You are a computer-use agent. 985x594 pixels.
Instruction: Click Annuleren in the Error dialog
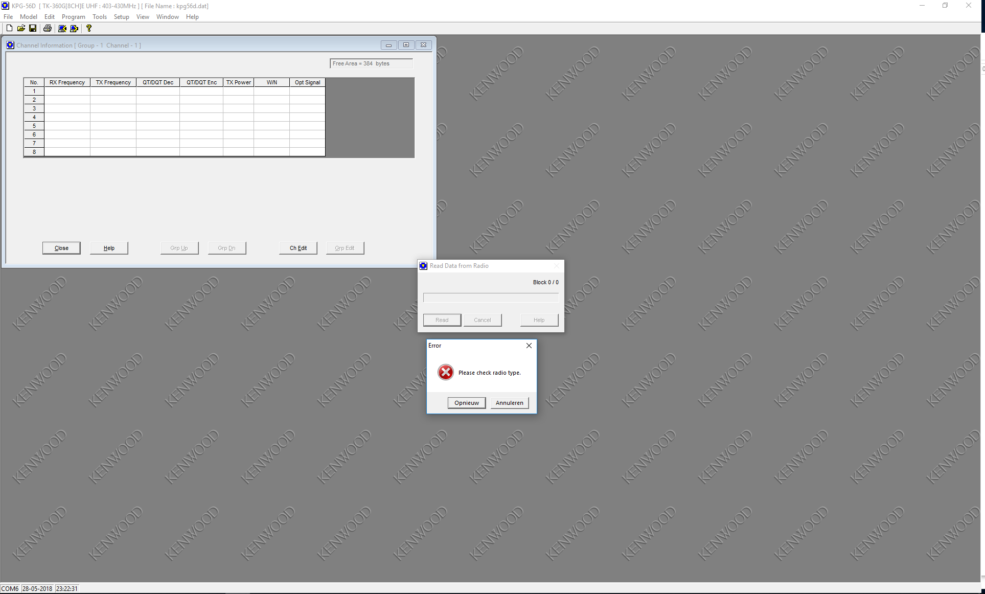(x=510, y=403)
